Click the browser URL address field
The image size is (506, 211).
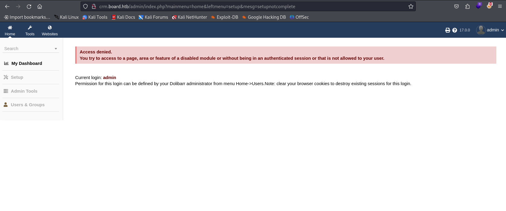click(248, 6)
